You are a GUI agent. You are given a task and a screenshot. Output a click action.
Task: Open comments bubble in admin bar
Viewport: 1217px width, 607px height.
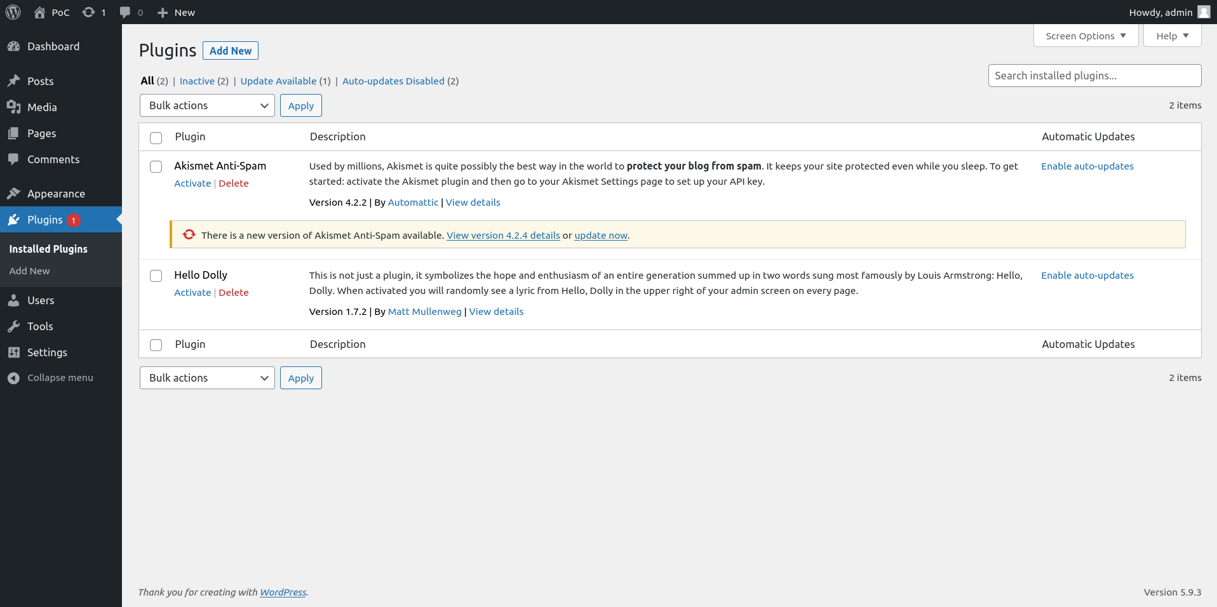click(125, 12)
